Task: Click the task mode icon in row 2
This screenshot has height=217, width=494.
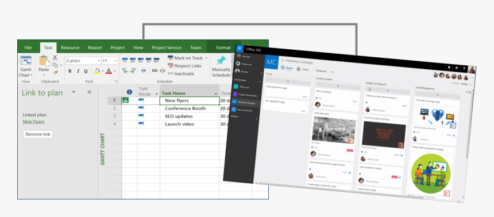Action: coord(141,108)
